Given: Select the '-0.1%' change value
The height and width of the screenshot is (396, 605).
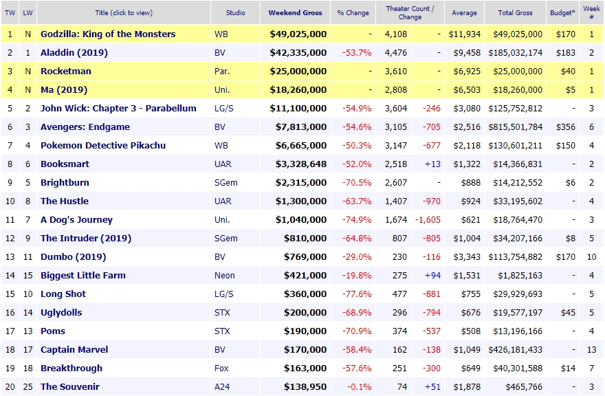Looking at the screenshot, I should point(359,386).
